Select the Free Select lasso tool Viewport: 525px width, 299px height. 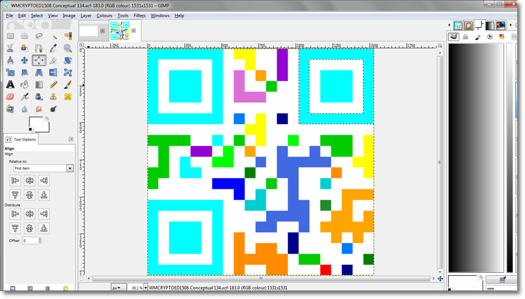[x=39, y=36]
